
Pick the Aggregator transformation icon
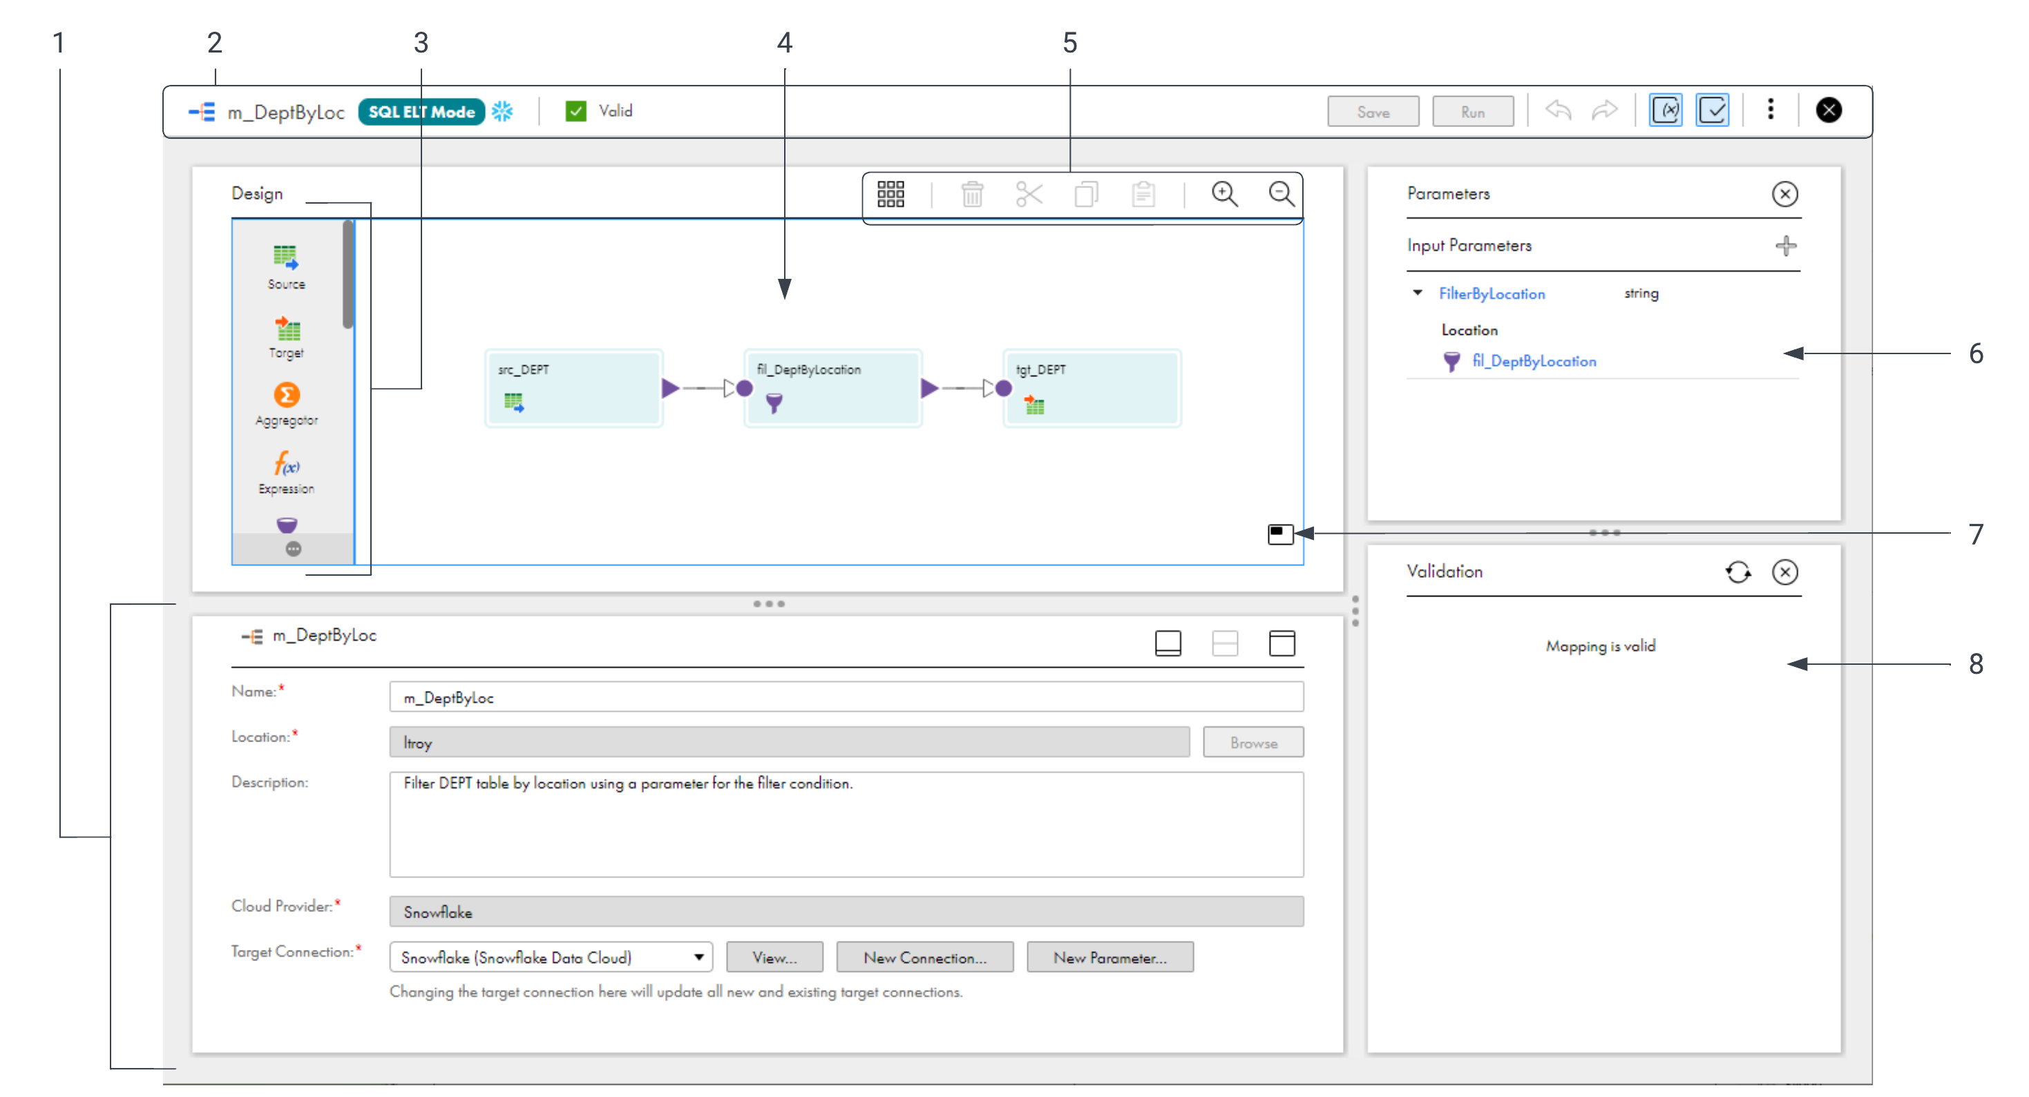click(286, 405)
